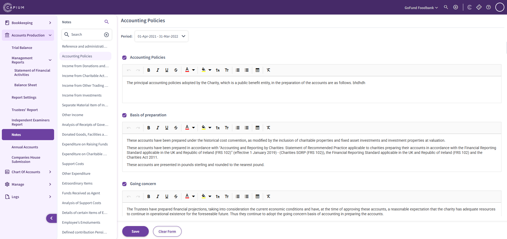
Task: Open the Other Income note
Action: click(x=73, y=115)
